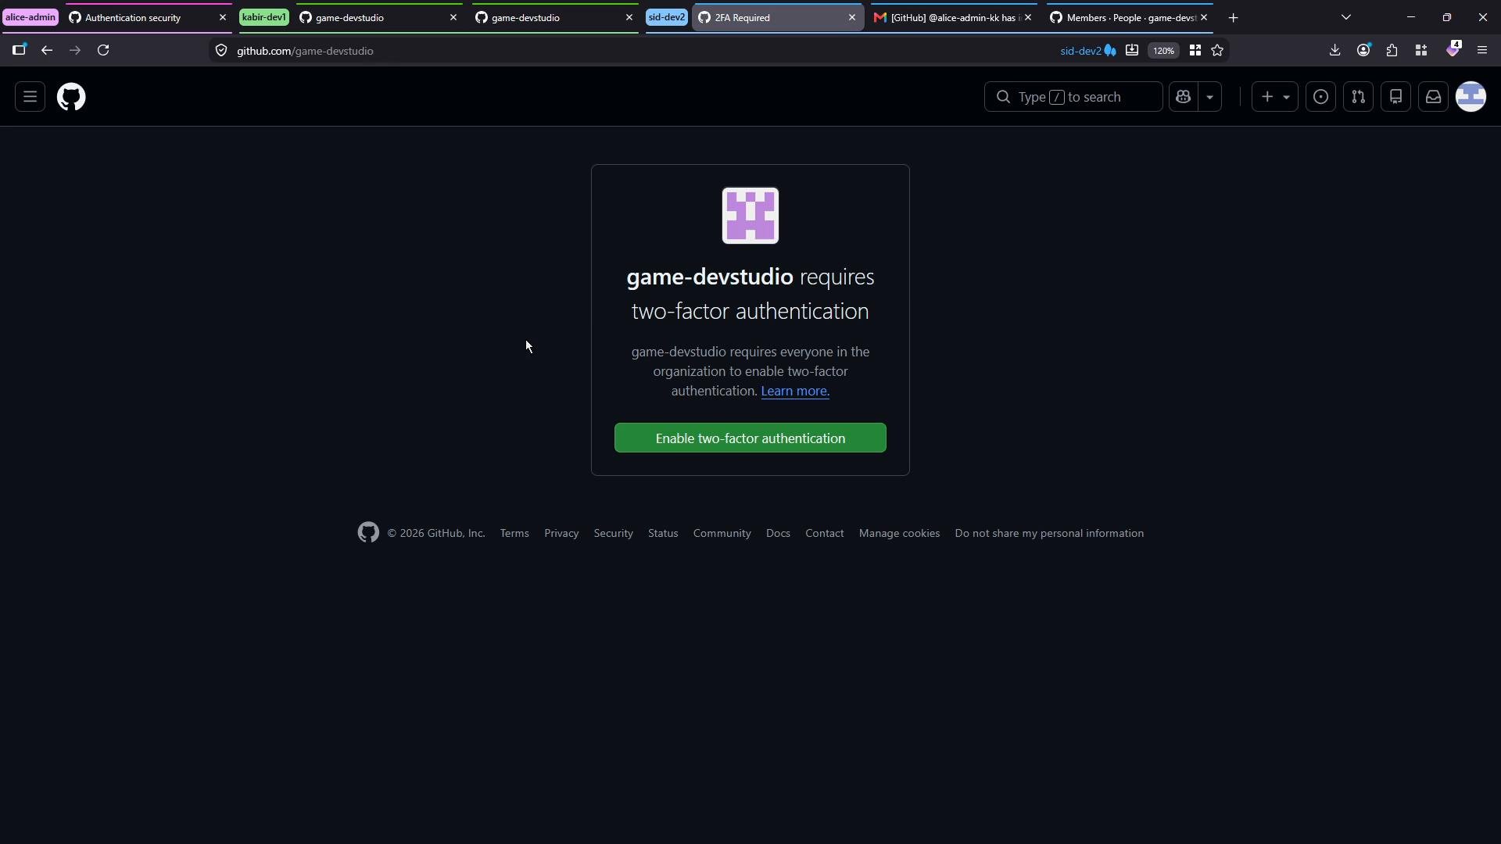Click Enable two-factor authentication button

click(x=750, y=438)
